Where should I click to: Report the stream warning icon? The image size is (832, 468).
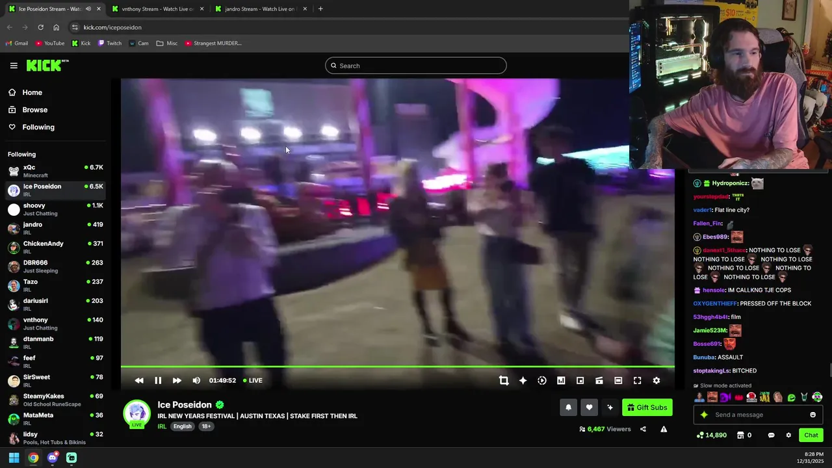pyautogui.click(x=664, y=429)
